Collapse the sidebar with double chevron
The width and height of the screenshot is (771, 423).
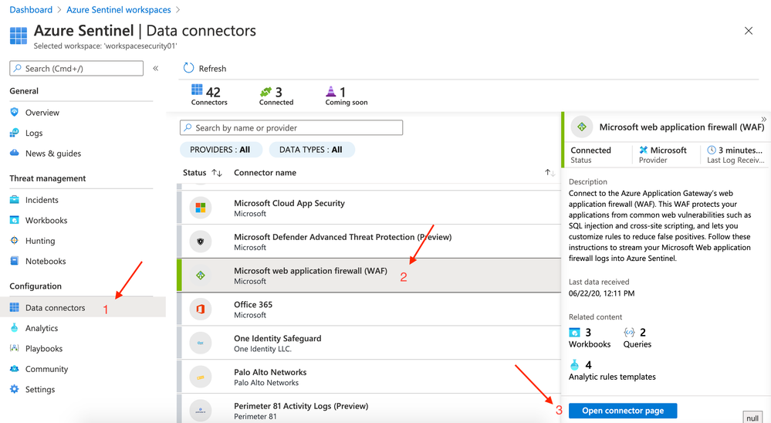156,68
